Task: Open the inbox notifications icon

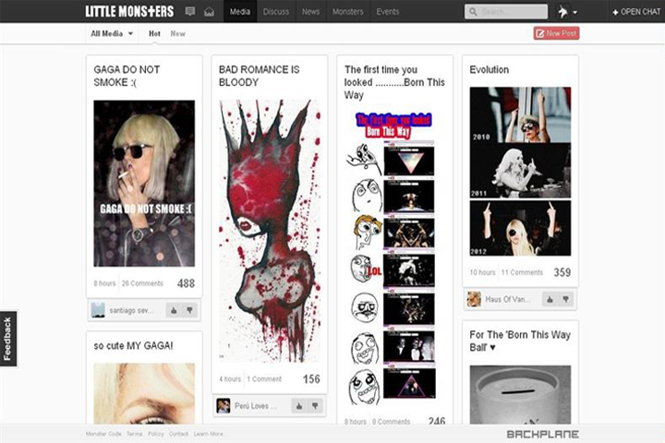Action: click(209, 12)
